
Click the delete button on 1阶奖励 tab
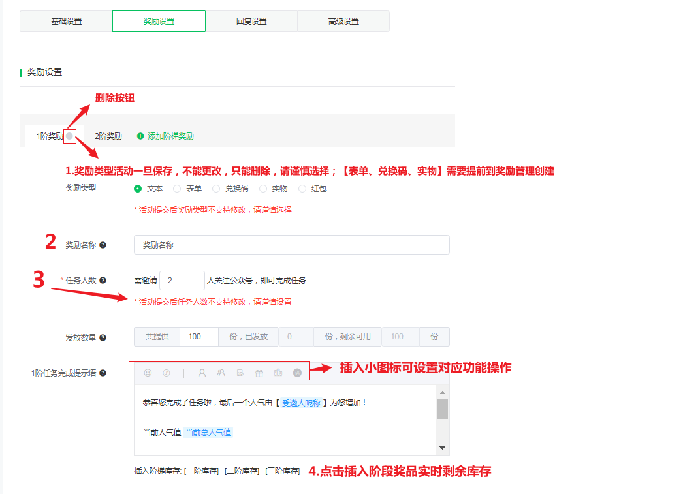(x=70, y=136)
